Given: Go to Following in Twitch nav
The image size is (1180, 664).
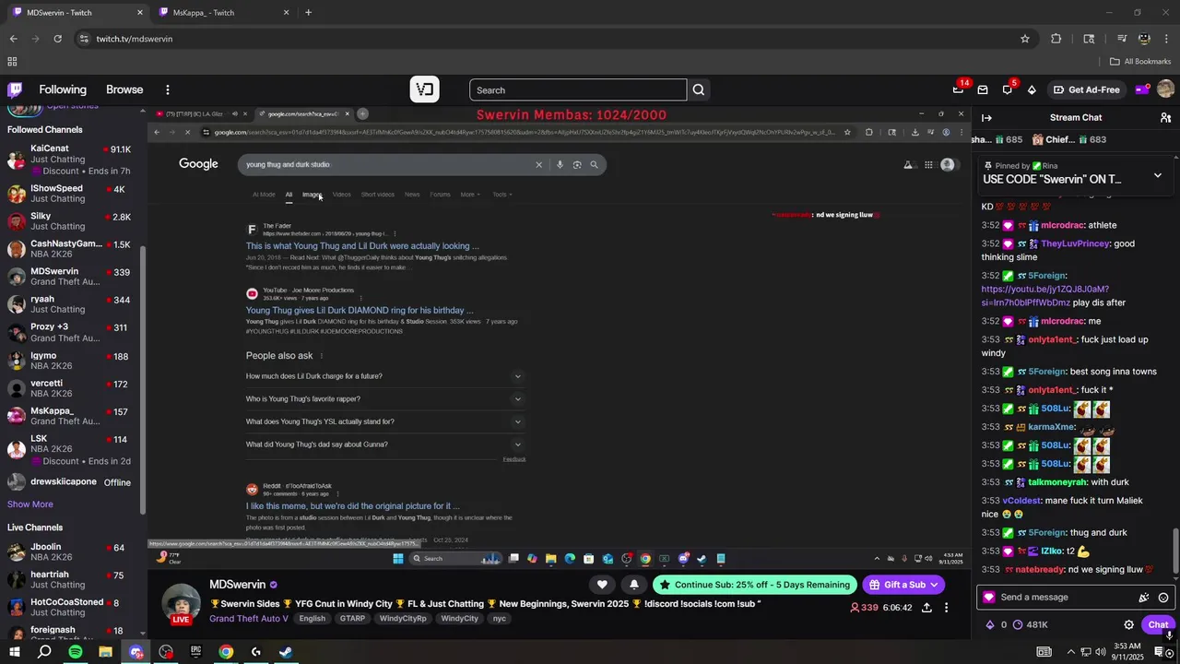Looking at the screenshot, I should pos(63,89).
